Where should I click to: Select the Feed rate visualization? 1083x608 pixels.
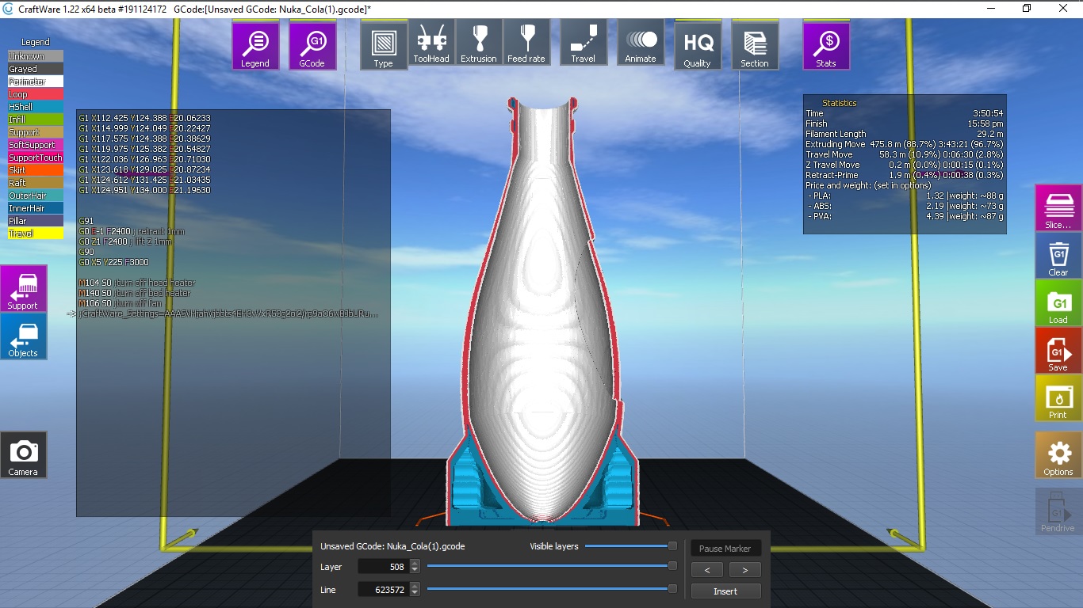(526, 44)
